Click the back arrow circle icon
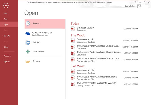151x105 pixels. (6, 6)
